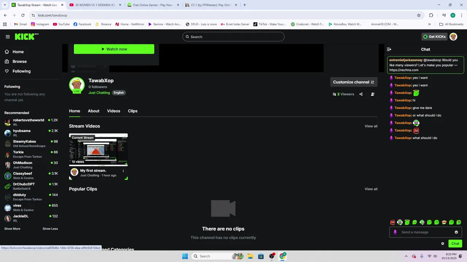Click the KICK logo
Screen dimensions: 467x262
coord(26,36)
